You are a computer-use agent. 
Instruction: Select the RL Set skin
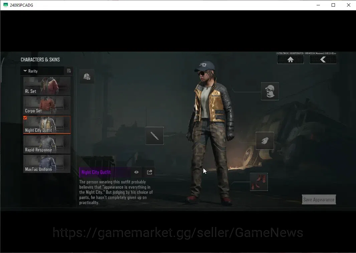pyautogui.click(x=47, y=86)
